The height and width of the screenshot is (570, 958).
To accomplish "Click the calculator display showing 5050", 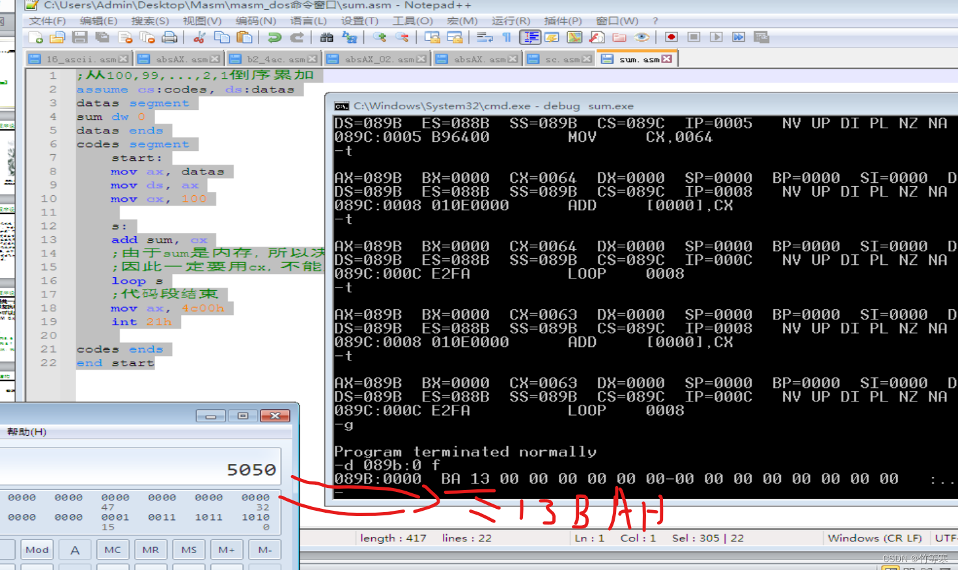I will click(140, 466).
